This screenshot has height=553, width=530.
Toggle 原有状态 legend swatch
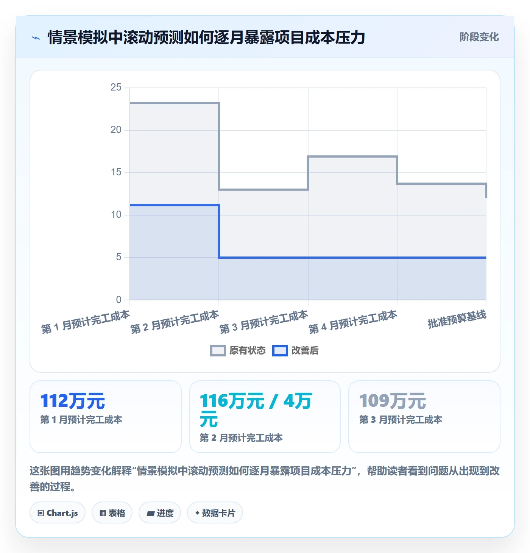(218, 351)
